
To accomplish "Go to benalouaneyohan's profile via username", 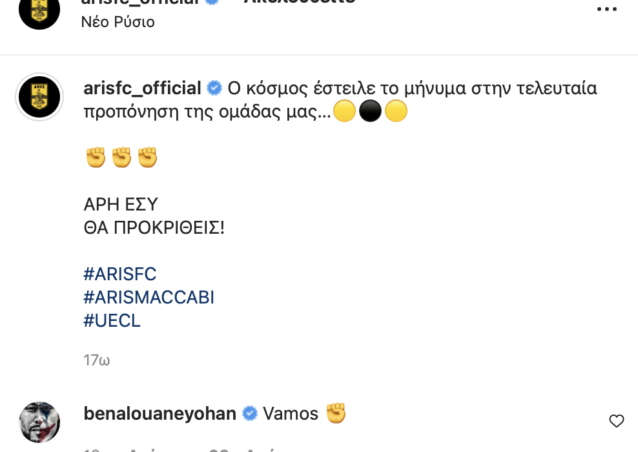I will pos(160,413).
